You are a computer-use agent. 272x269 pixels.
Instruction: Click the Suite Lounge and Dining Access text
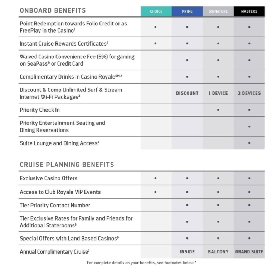(59, 143)
